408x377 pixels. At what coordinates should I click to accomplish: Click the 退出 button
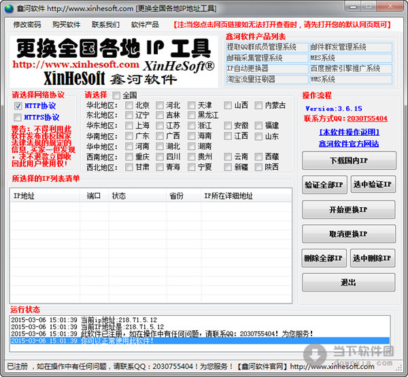(x=349, y=283)
